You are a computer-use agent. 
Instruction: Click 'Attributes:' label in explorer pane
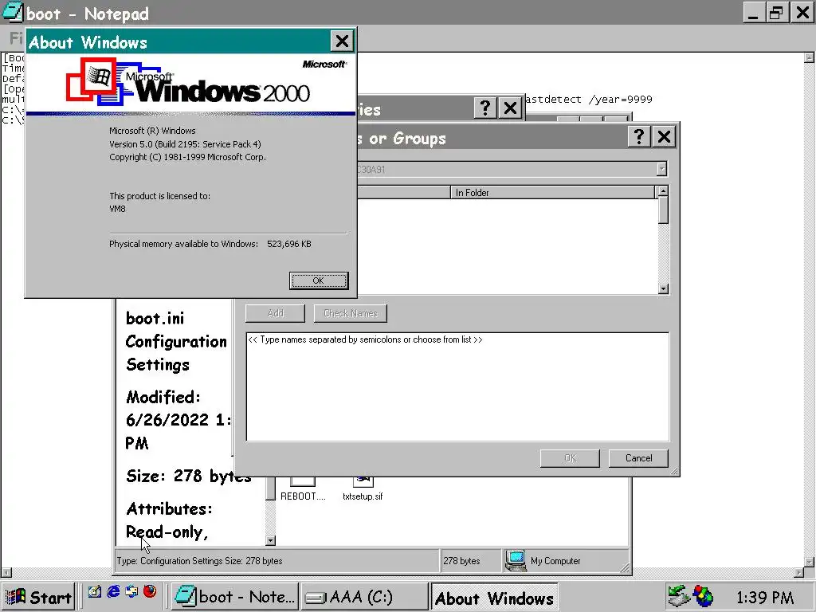(x=169, y=508)
